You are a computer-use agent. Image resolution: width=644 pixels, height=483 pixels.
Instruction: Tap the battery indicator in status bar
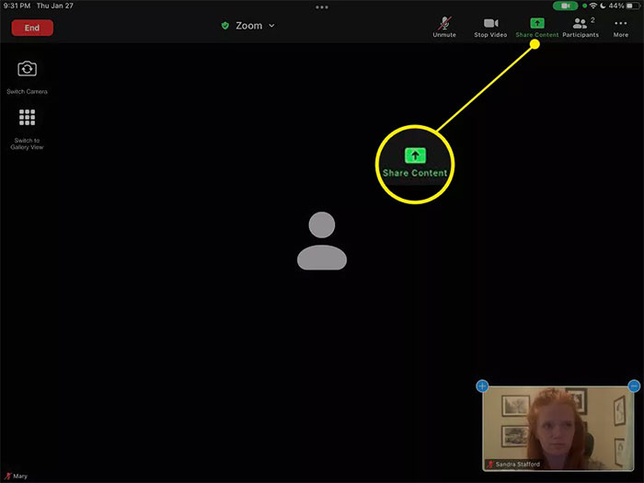pos(630,6)
